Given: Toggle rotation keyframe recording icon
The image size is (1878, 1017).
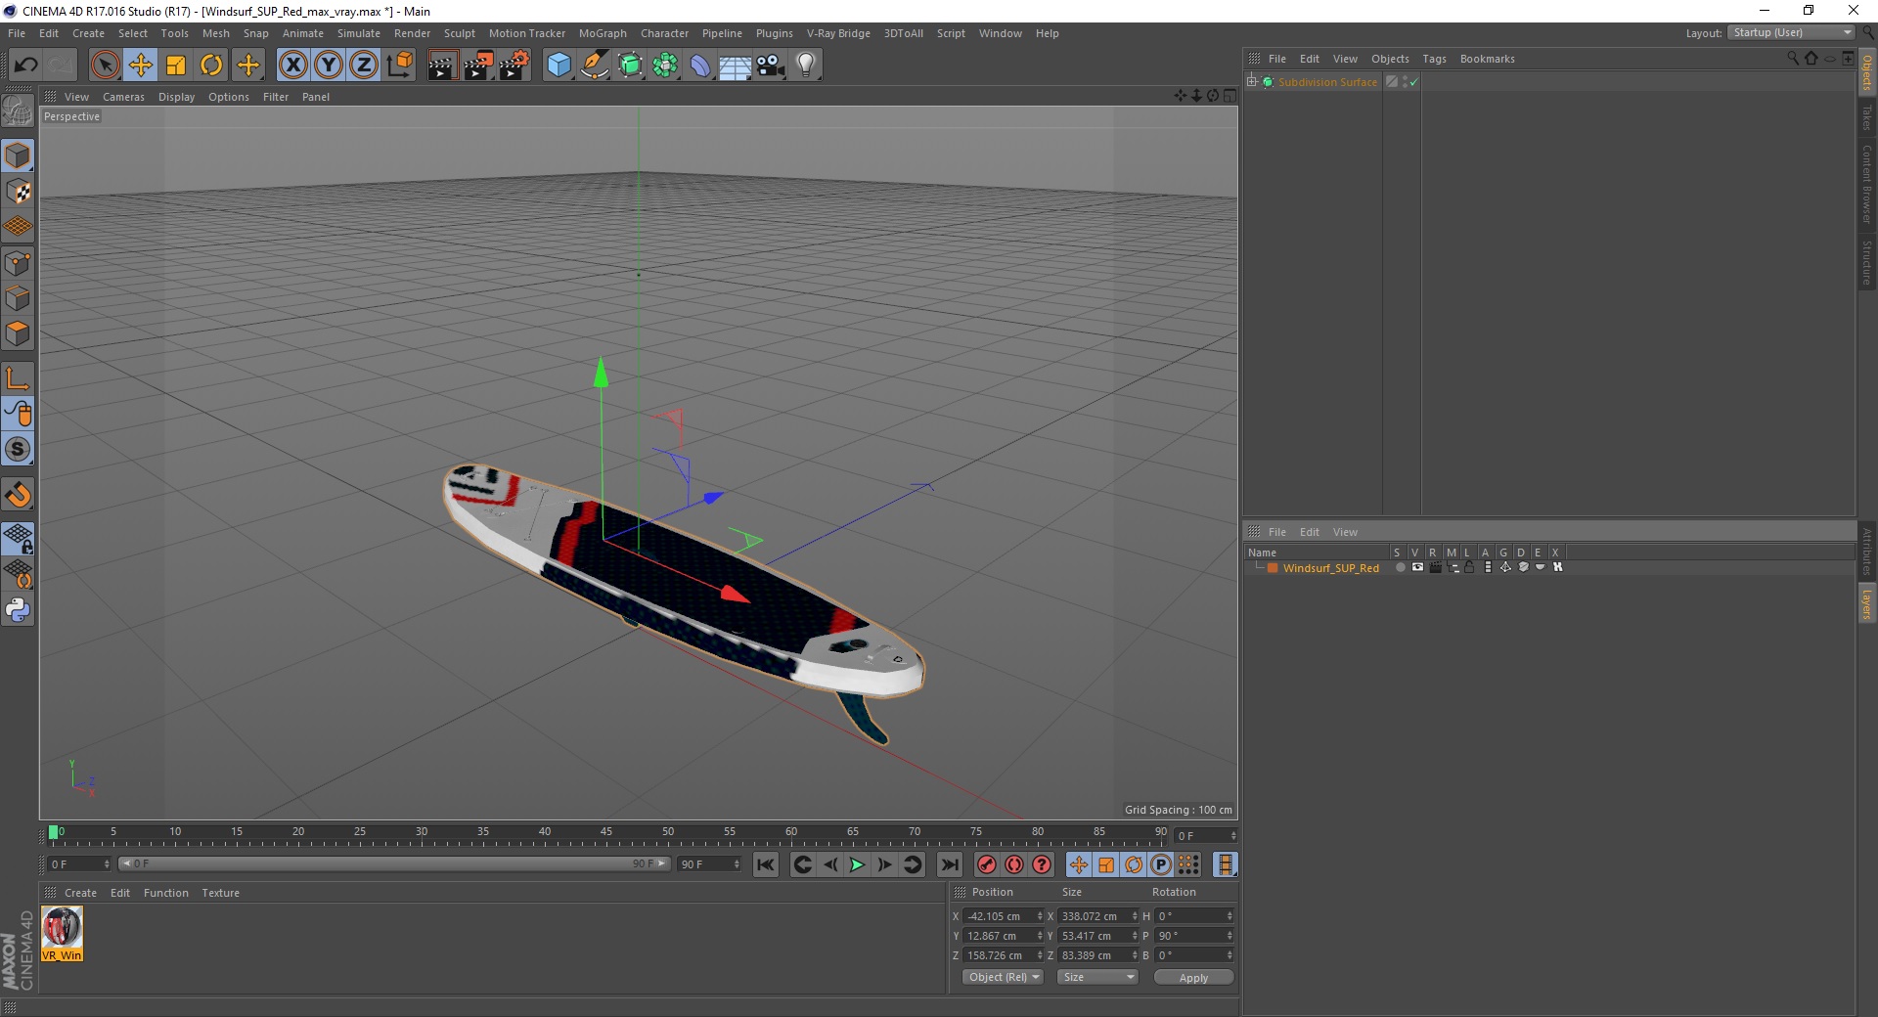Looking at the screenshot, I should [x=1134, y=864].
